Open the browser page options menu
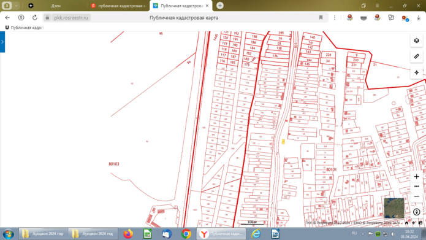Screen dimensions: 426x240 (335, 18)
